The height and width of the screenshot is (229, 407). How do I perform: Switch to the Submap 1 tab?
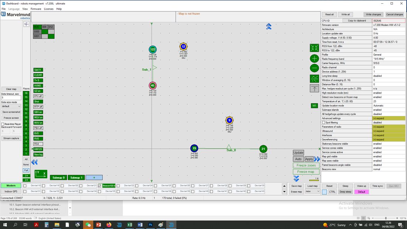[x=76, y=178]
